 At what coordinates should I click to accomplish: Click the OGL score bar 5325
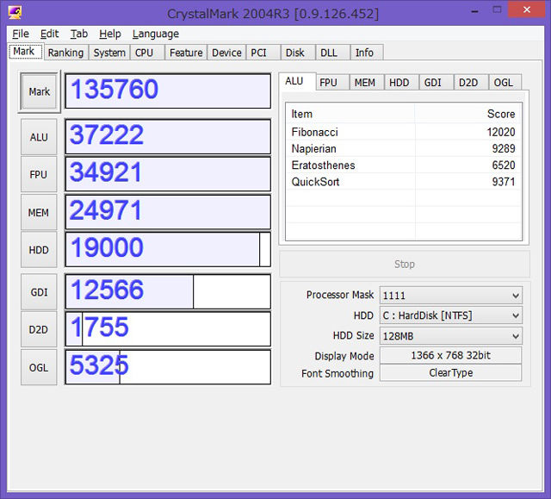(x=168, y=367)
